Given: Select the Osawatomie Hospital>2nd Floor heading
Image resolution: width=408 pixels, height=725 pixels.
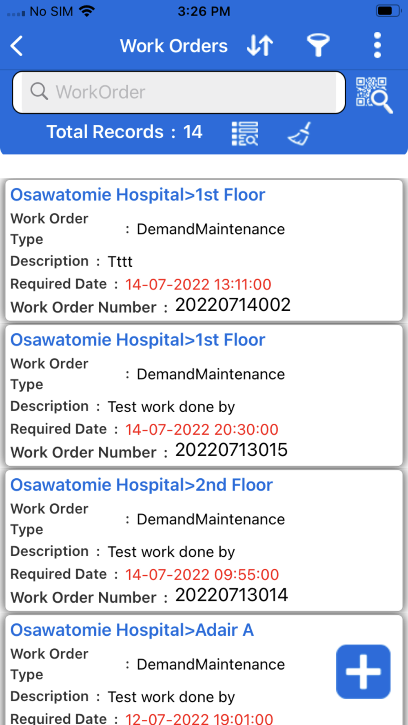Looking at the screenshot, I should coord(141,485).
